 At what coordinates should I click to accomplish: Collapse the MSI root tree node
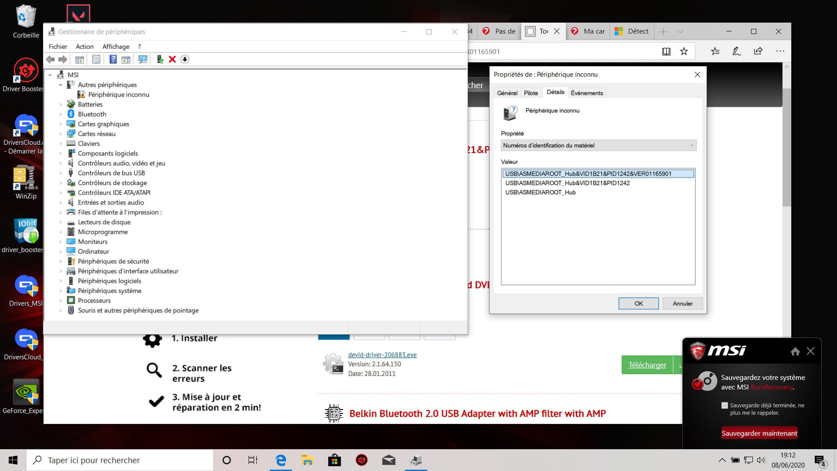(50, 75)
